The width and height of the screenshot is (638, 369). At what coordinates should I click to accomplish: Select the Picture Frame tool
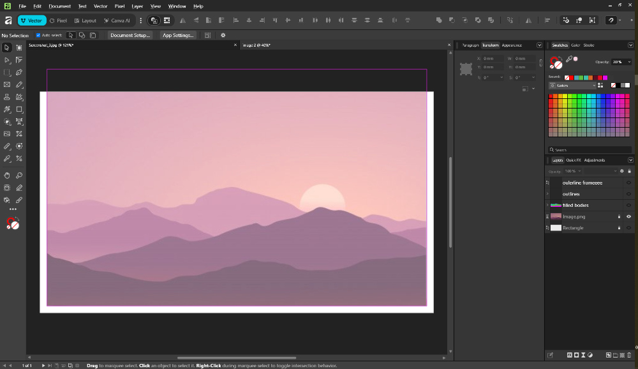[x=7, y=85]
